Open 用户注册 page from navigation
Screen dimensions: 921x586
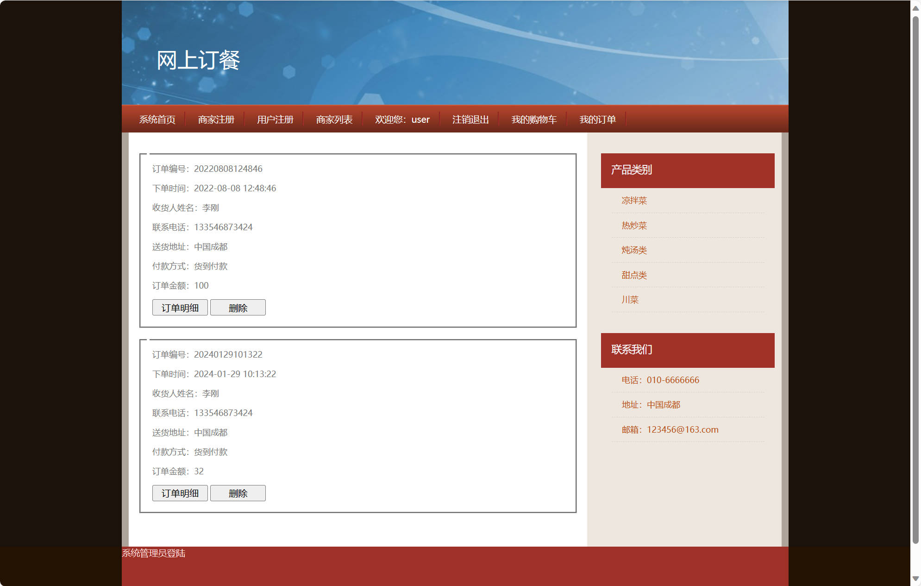(275, 120)
